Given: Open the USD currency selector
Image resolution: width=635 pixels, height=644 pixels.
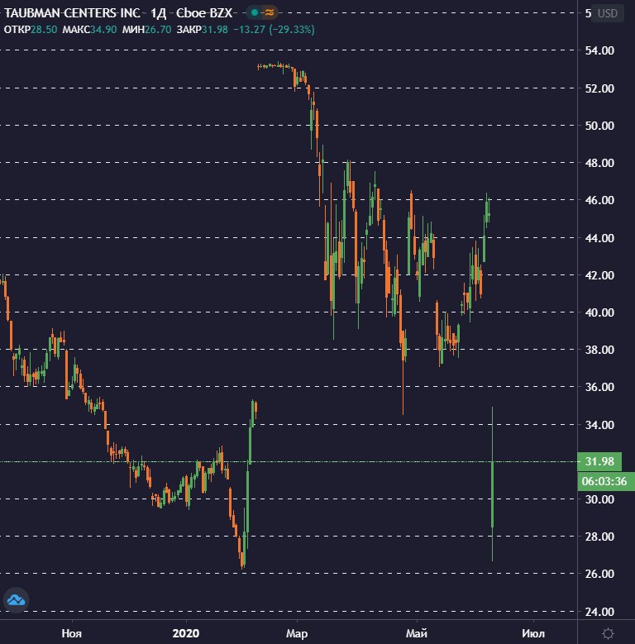Looking at the screenshot, I should tap(608, 13).
